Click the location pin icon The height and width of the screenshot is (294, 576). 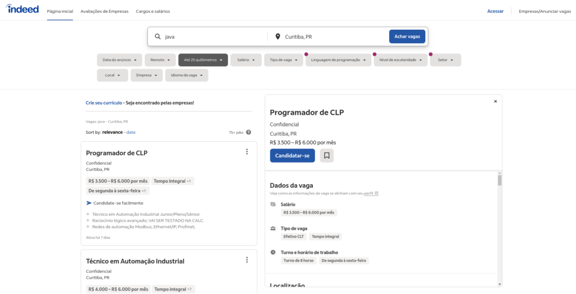pos(277,37)
